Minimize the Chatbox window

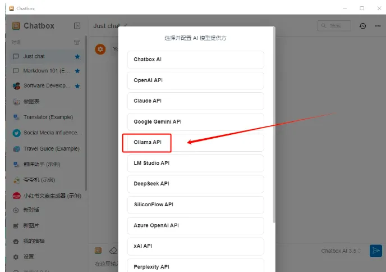pos(344,8)
